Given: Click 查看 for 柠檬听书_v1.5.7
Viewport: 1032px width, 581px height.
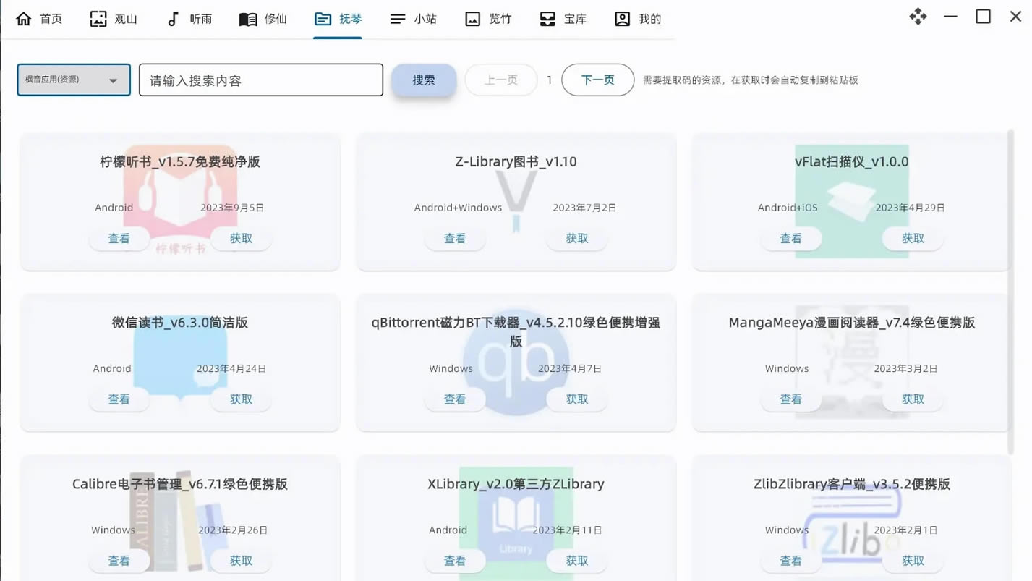Looking at the screenshot, I should pyautogui.click(x=119, y=238).
